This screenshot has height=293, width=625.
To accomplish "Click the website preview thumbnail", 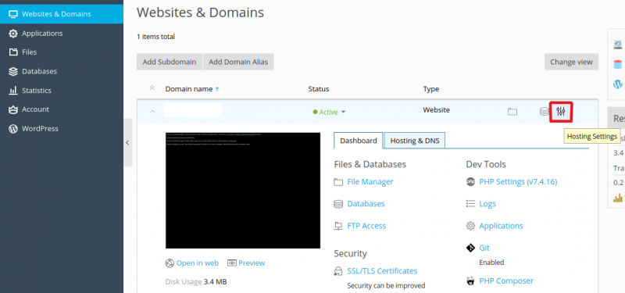I will pyautogui.click(x=243, y=191).
